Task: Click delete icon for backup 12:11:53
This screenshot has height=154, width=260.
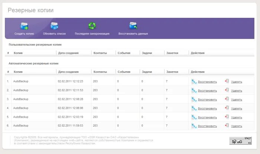Action: [227, 90]
